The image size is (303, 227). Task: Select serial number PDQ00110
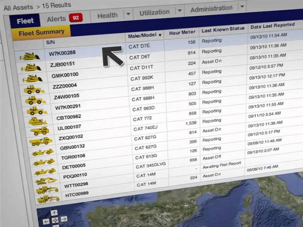pos(75,176)
